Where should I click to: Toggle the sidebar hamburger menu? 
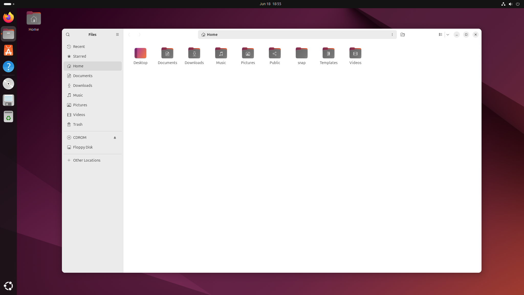click(x=117, y=35)
